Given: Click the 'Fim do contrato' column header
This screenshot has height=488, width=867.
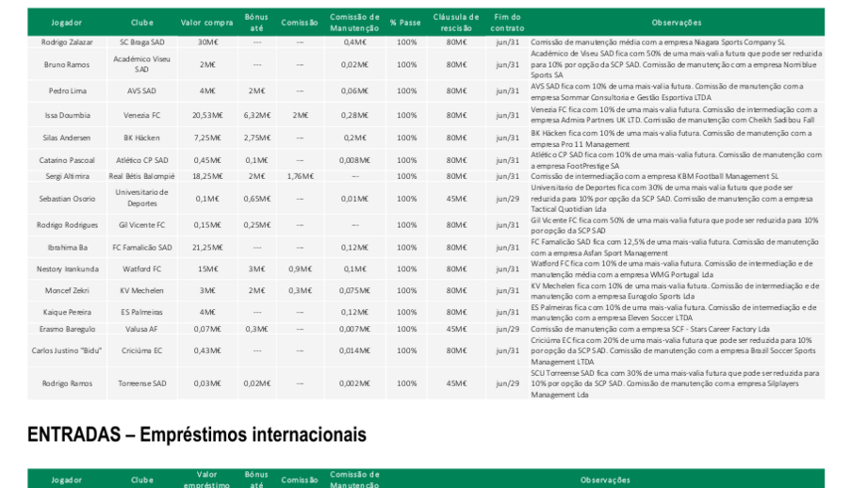Looking at the screenshot, I should tap(507, 23).
